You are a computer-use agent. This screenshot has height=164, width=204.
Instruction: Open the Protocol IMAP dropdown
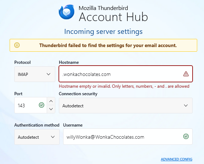pyautogui.click(x=35, y=74)
